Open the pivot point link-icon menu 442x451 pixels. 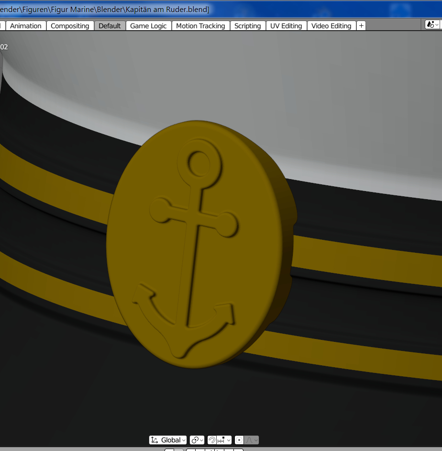(x=197, y=440)
